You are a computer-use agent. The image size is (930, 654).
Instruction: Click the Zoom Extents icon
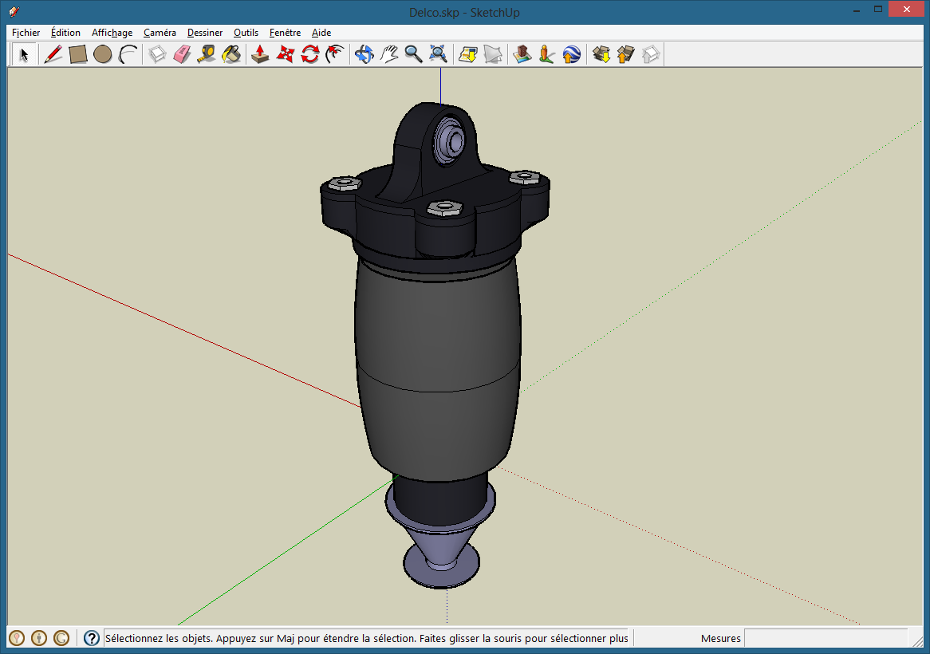click(438, 54)
